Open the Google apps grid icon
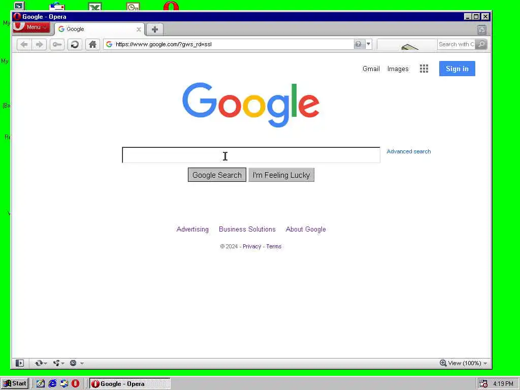Viewport: 520px width, 390px height. (x=424, y=69)
